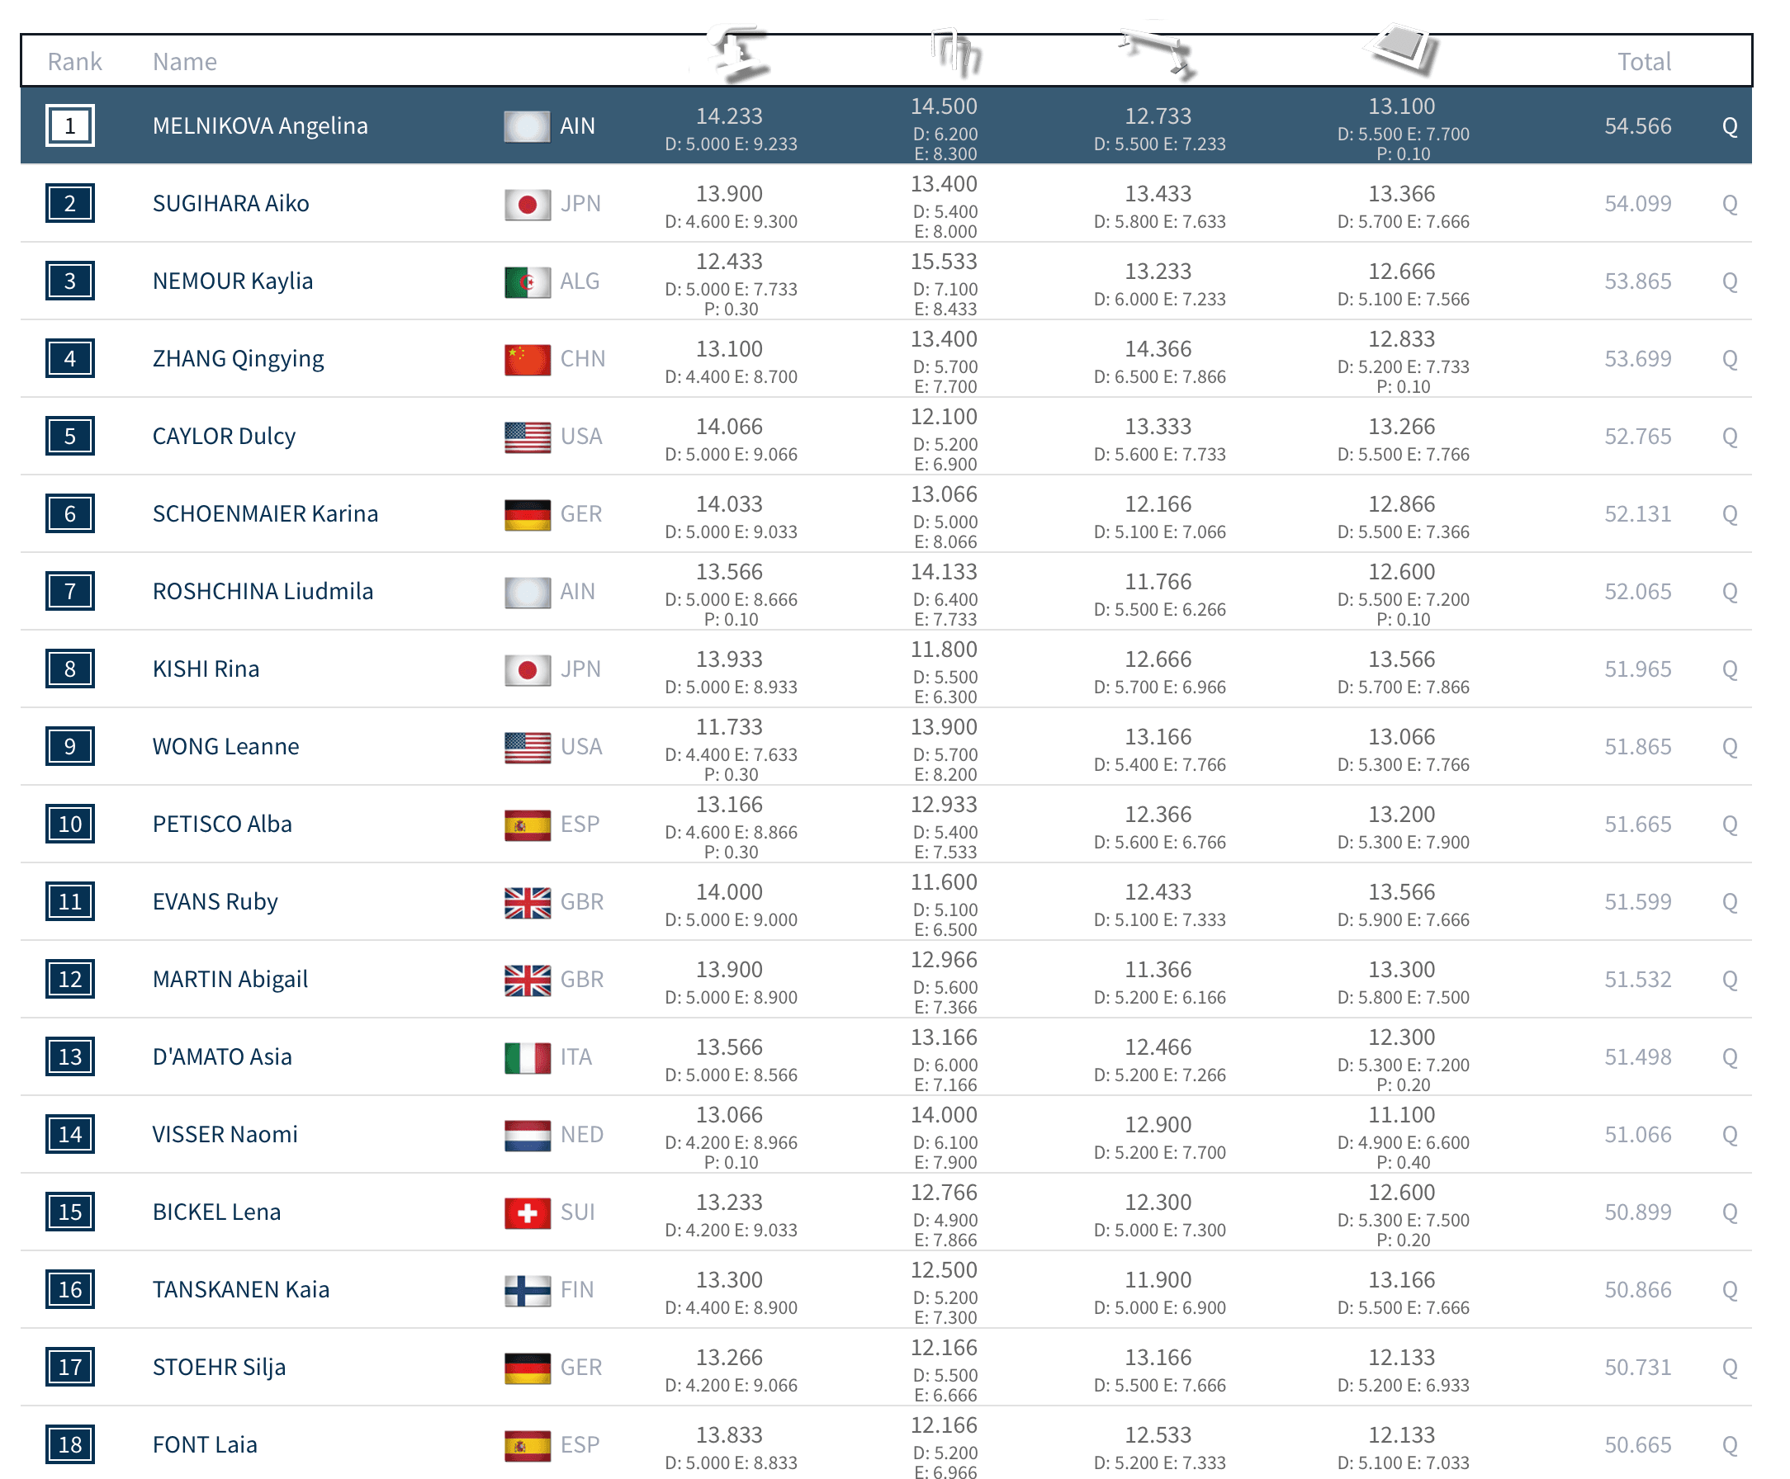
Task: Click Italy flag beside D'AMATO Asia
Action: point(527,1058)
